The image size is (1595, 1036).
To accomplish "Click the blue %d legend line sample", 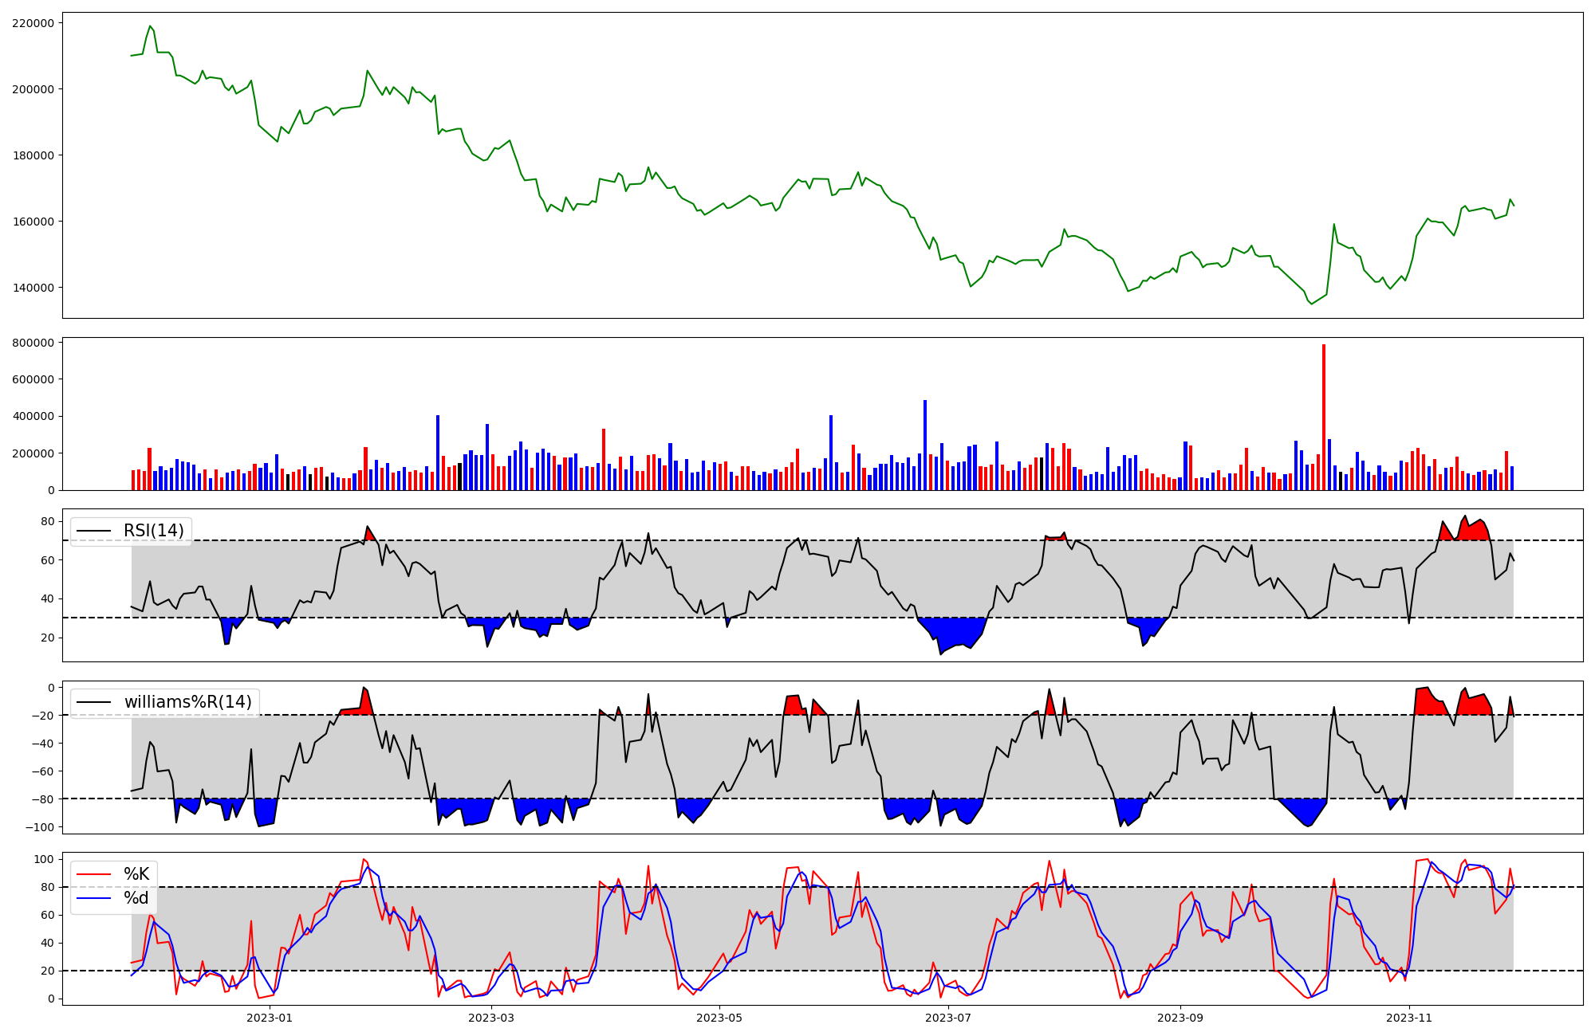I will (x=93, y=898).
